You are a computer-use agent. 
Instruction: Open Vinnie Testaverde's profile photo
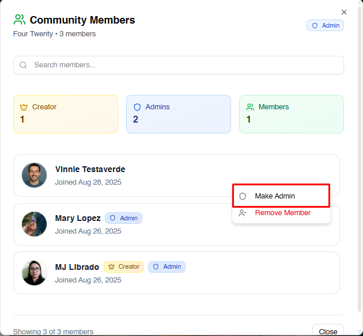pyautogui.click(x=35, y=175)
